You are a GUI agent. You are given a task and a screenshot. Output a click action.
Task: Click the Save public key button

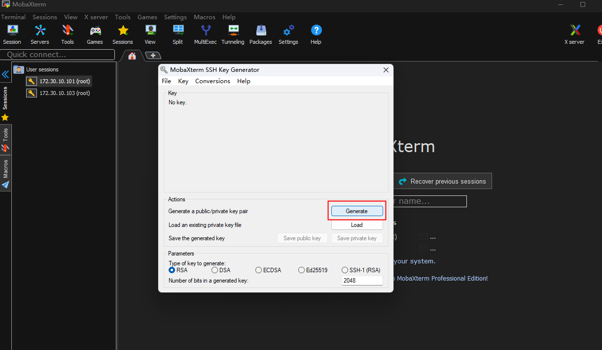tap(302, 238)
